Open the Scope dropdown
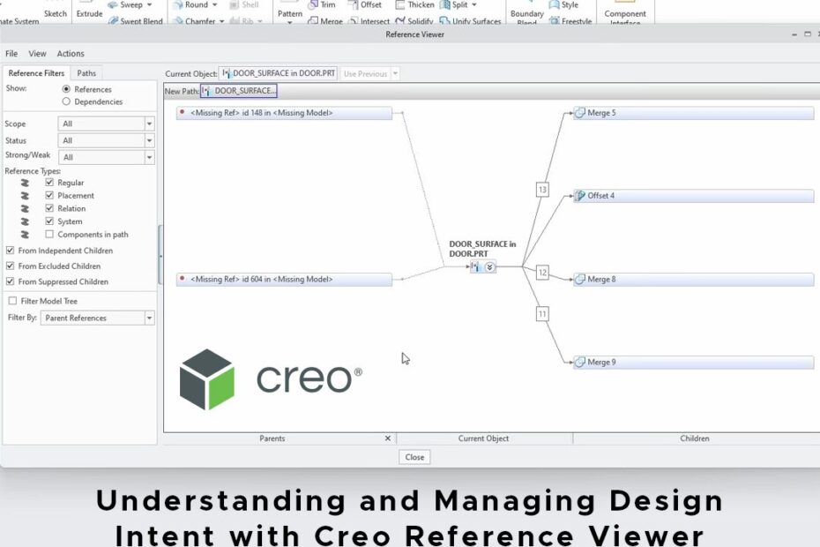The image size is (820, 547). [x=149, y=124]
